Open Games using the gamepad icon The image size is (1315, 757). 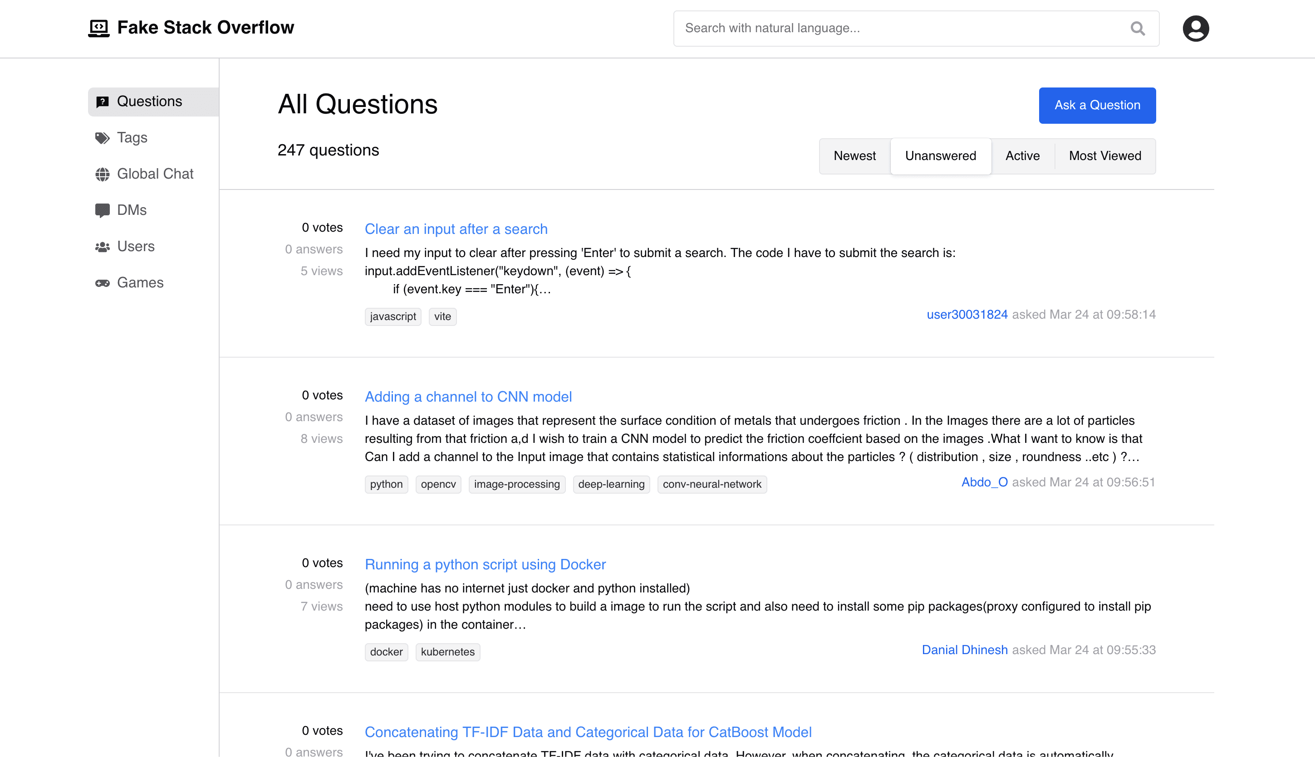pos(103,282)
